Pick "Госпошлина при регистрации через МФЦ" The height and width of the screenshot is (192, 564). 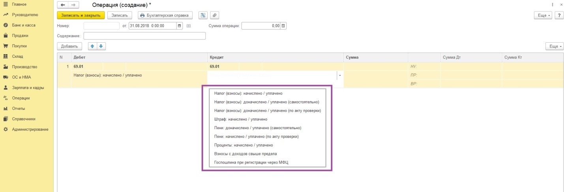click(251, 162)
